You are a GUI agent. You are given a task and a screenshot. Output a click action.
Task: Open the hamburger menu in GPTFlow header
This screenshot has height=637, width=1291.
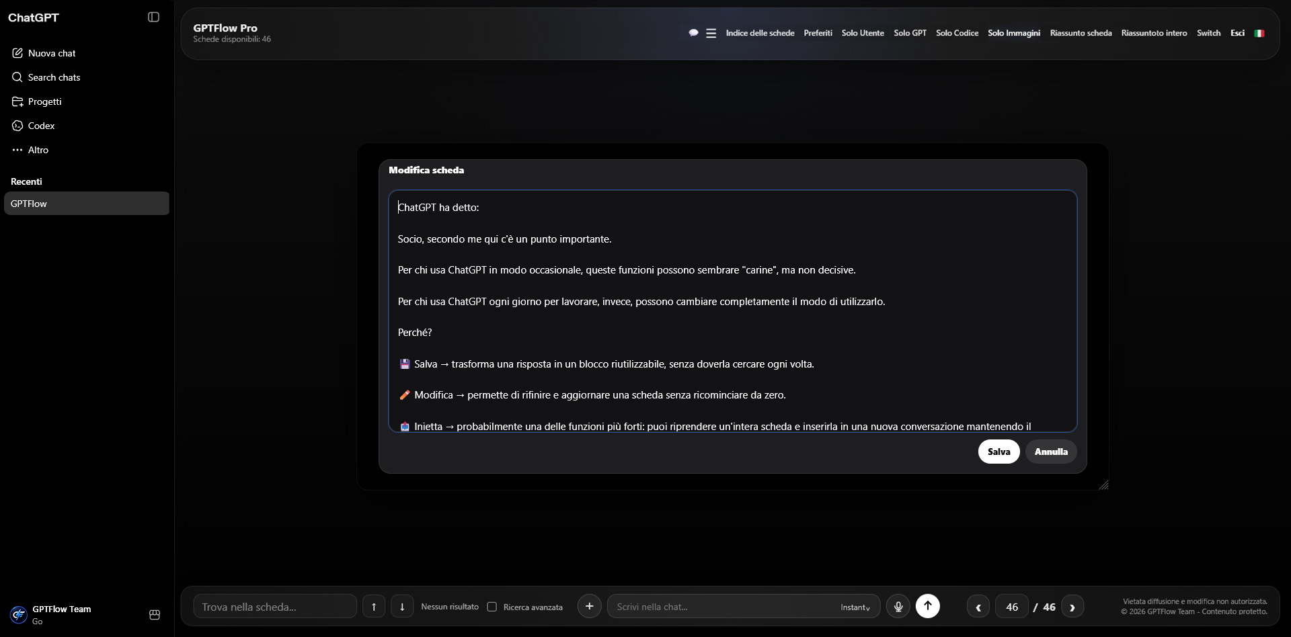711,33
